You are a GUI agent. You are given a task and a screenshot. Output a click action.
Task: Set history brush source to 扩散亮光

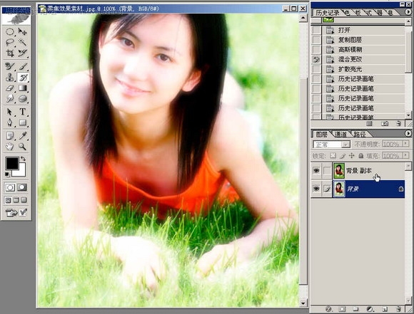316,69
